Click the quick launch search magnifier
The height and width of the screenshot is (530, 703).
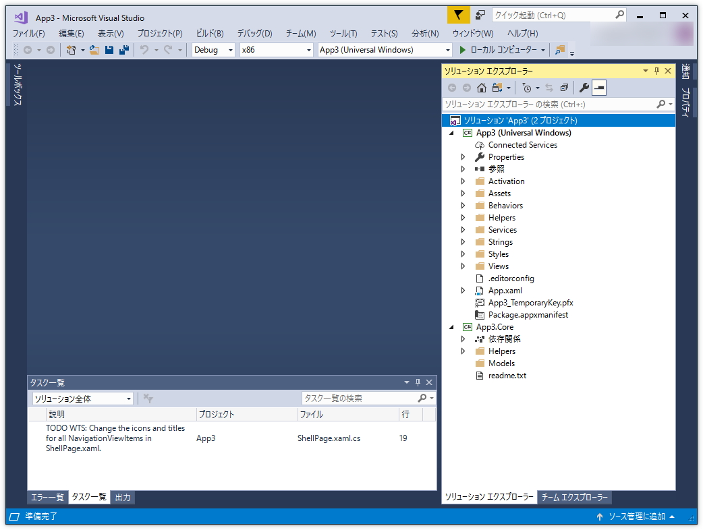click(x=619, y=15)
